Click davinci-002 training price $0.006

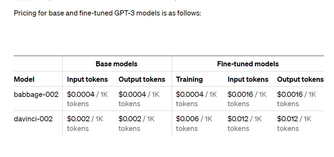coord(188,119)
